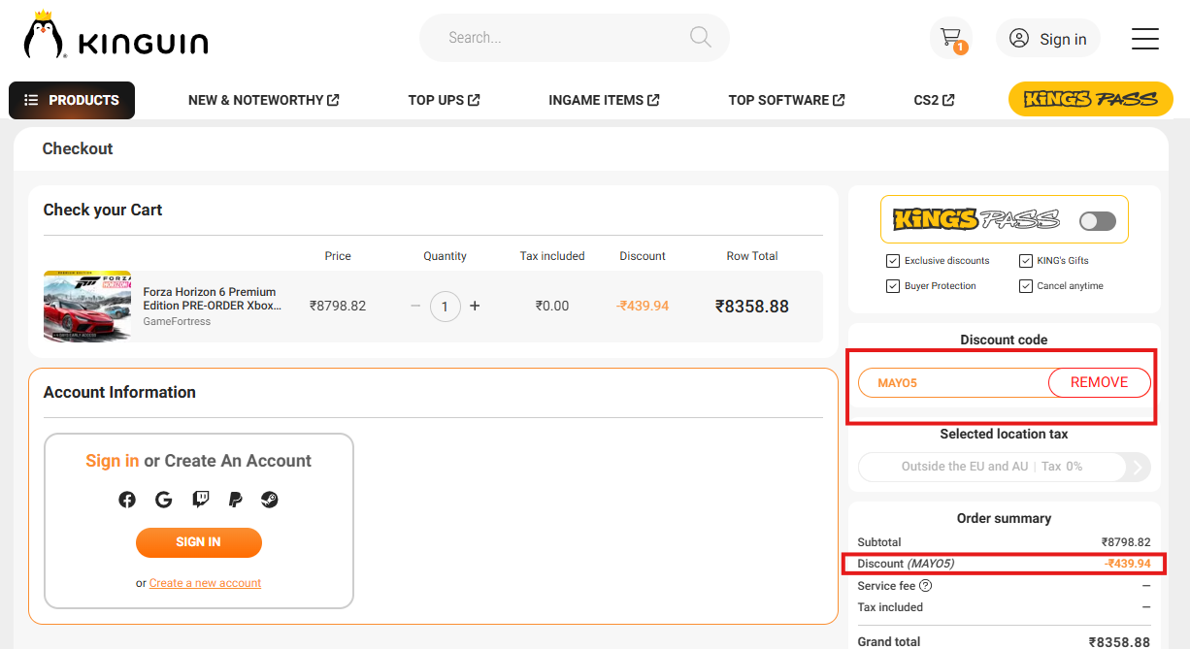Toggle Exclusive discounts checkbox

[x=892, y=261]
